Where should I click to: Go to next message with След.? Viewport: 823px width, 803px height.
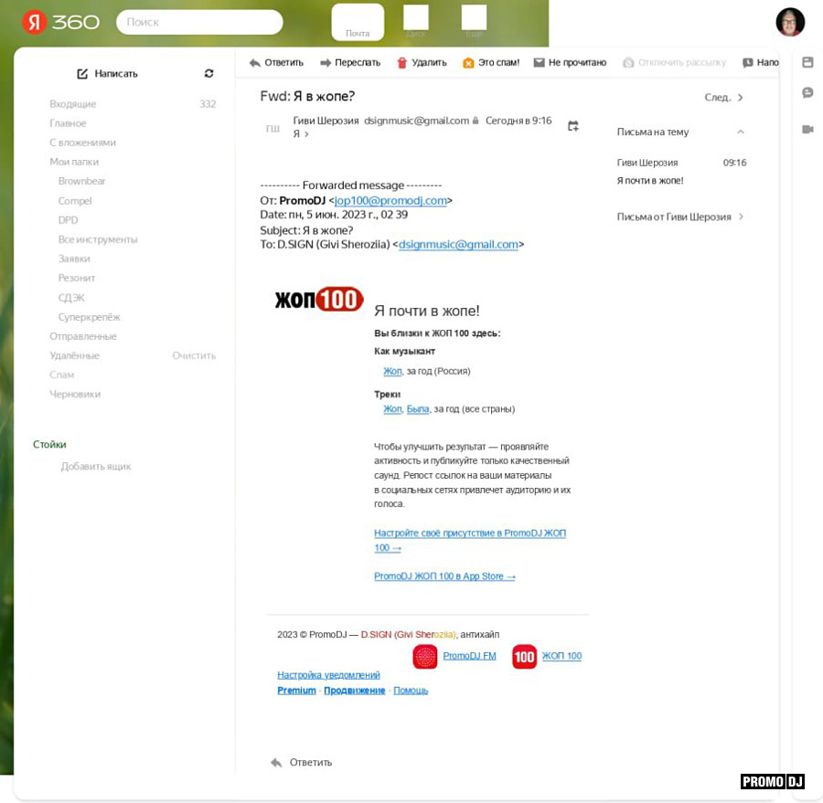(x=723, y=98)
